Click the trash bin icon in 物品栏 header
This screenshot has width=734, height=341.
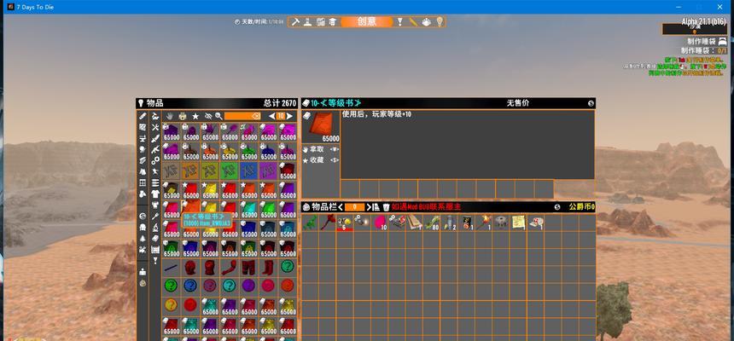(386, 207)
